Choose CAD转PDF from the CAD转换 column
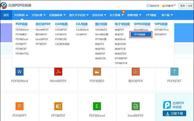The height and width of the screenshot is (121, 194). pos(61,30)
